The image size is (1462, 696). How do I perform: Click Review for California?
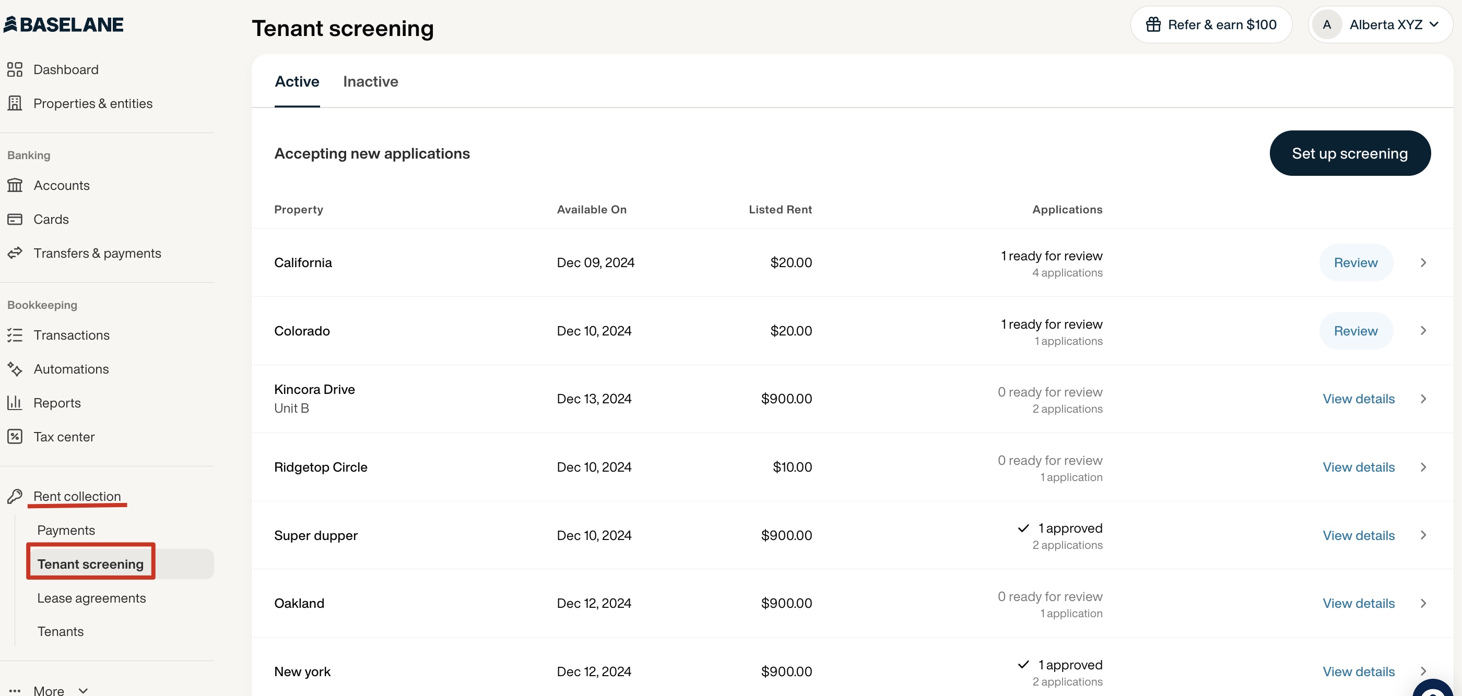[x=1355, y=262]
